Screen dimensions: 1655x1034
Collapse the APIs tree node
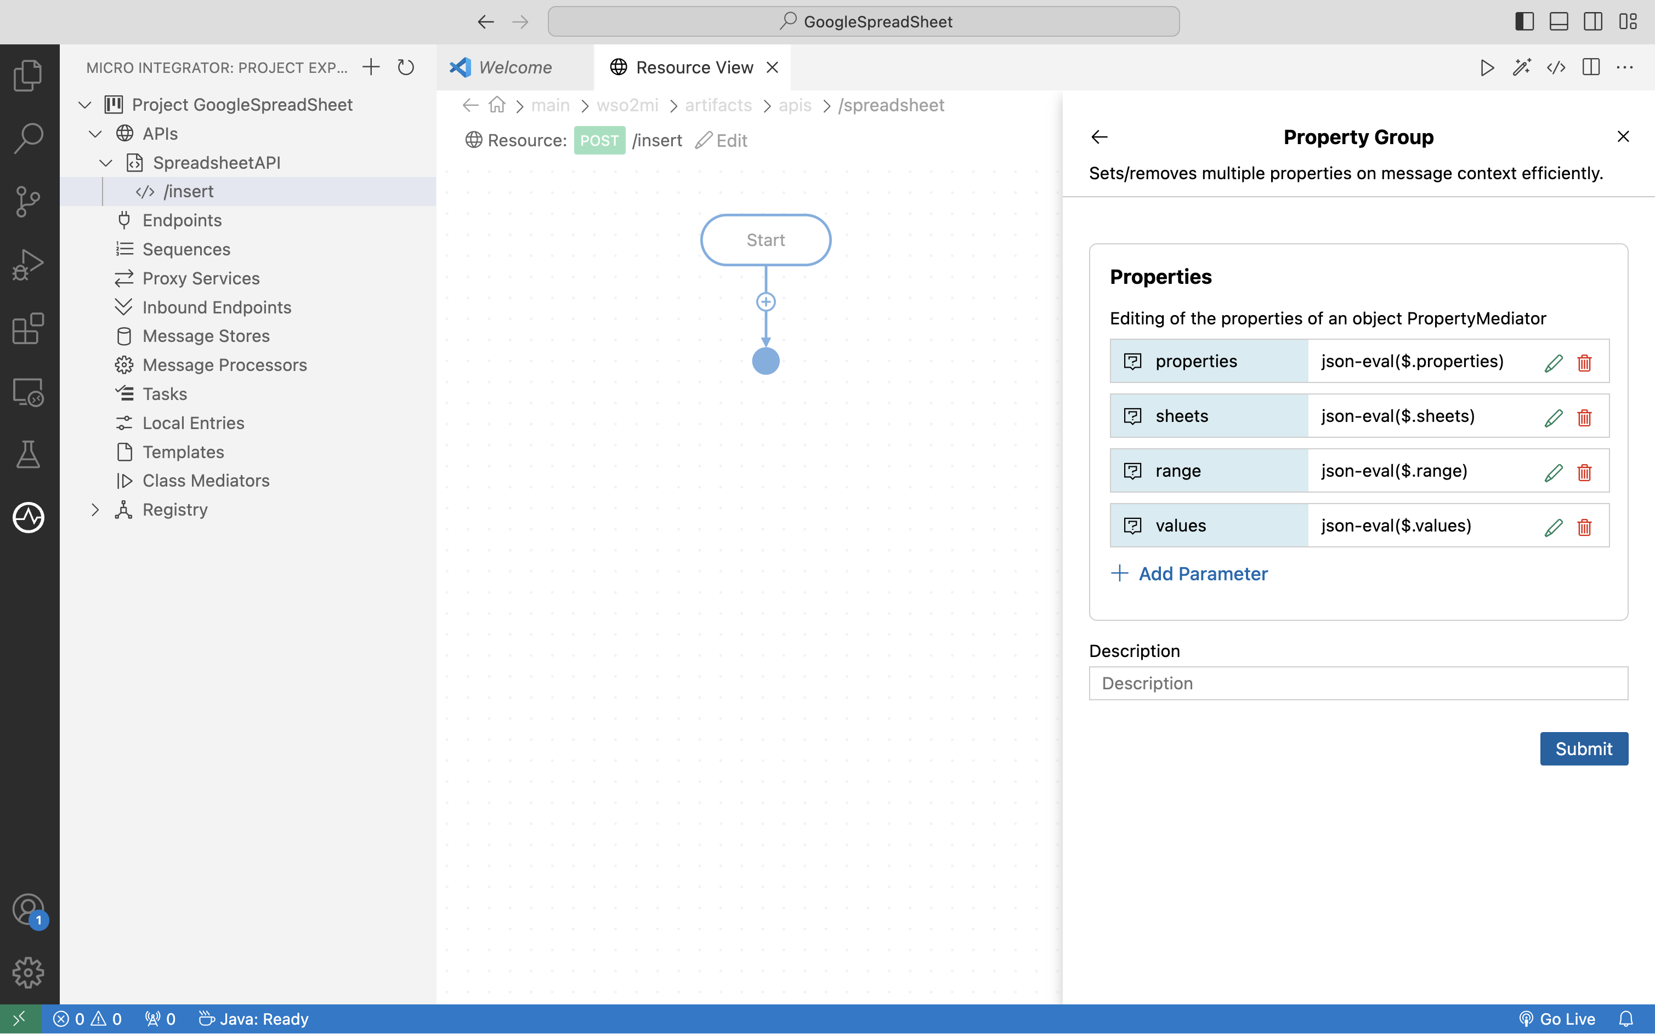click(x=95, y=134)
